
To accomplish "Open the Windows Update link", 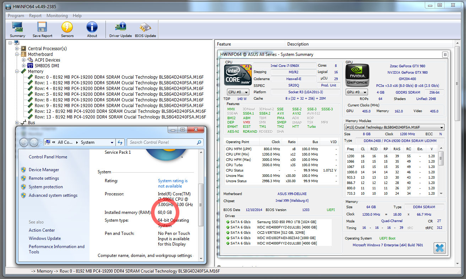I will tap(45, 238).
